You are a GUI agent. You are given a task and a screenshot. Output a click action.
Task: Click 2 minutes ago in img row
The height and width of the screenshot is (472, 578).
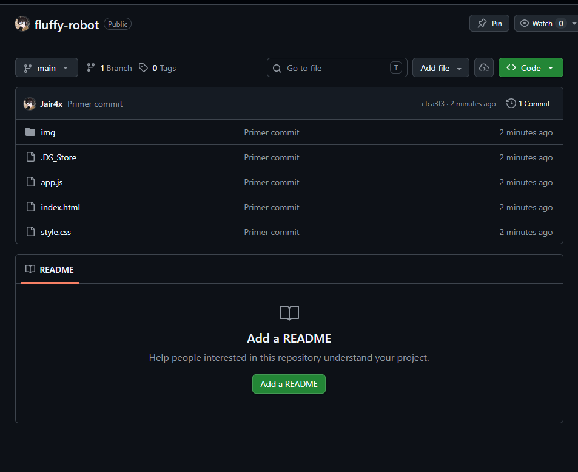[x=526, y=132]
